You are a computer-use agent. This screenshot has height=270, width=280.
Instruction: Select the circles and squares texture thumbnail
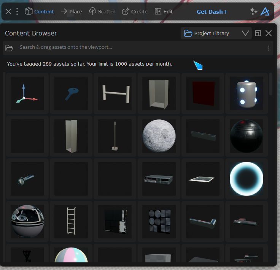(x=159, y=222)
